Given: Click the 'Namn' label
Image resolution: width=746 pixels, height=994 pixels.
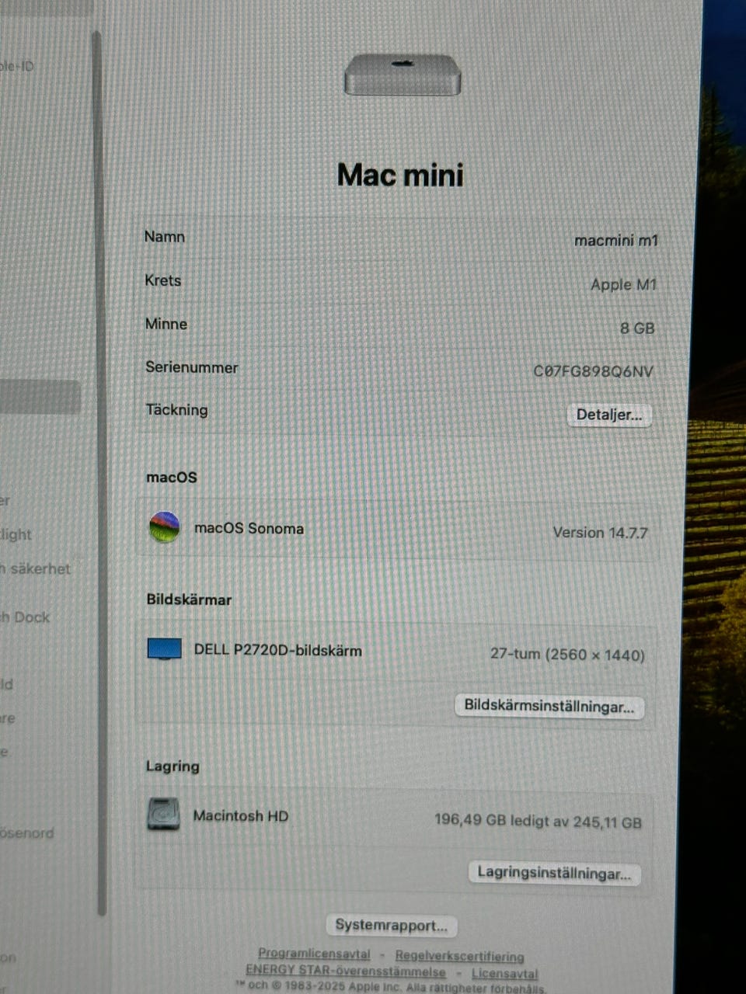Looking at the screenshot, I should (x=164, y=237).
